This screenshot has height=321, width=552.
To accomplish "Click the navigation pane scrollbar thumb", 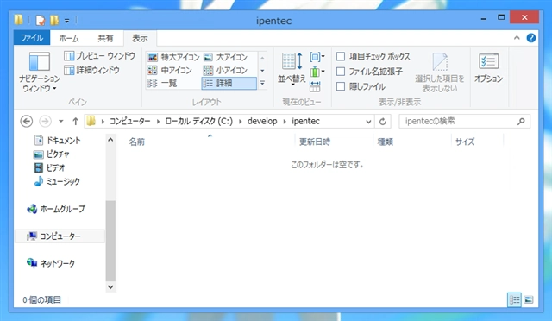I will click(x=110, y=241).
